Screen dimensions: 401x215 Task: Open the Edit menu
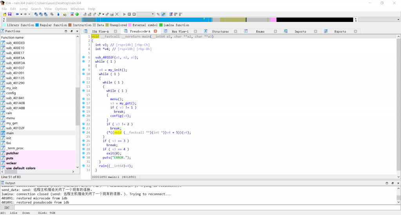click(x=13, y=9)
